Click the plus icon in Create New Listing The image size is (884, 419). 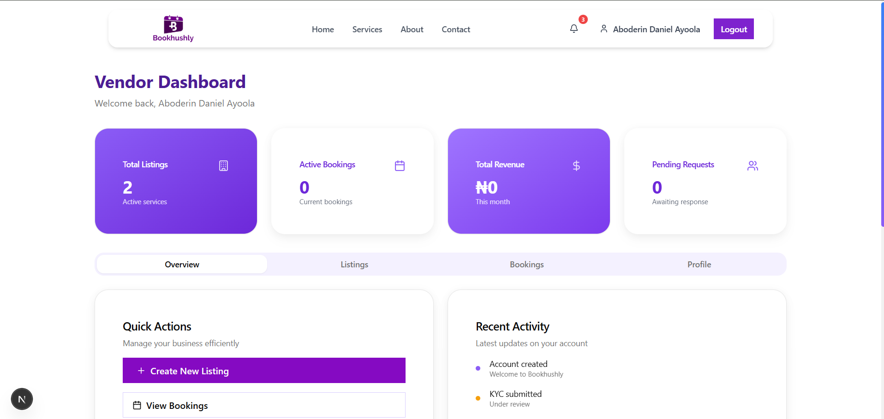click(x=141, y=370)
